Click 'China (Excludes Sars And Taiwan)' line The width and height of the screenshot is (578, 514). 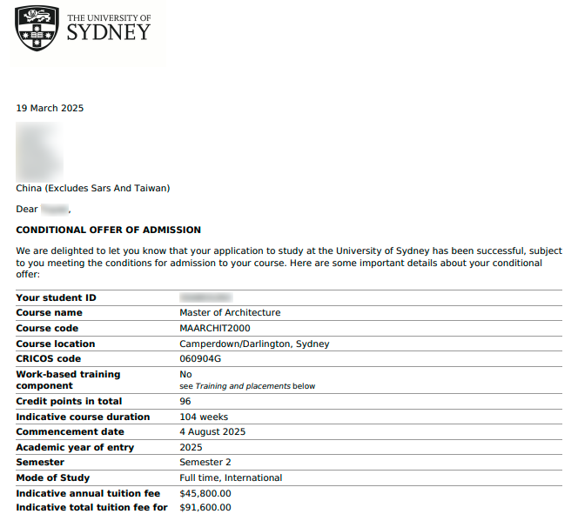93,189
